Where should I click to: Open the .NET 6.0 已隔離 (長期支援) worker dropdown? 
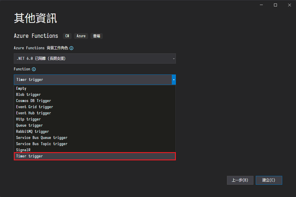coord(95,58)
